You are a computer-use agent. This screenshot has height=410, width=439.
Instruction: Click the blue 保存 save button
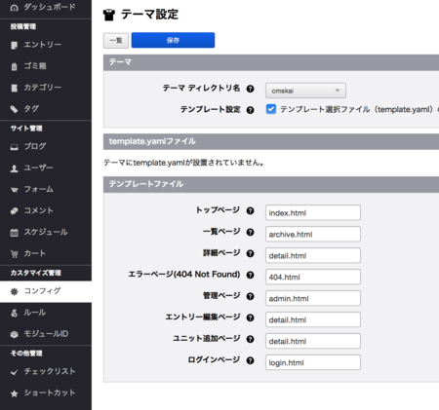[173, 40]
